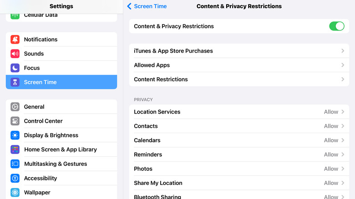Click the chevron on the Reminders row
355x199 pixels.
tap(343, 154)
